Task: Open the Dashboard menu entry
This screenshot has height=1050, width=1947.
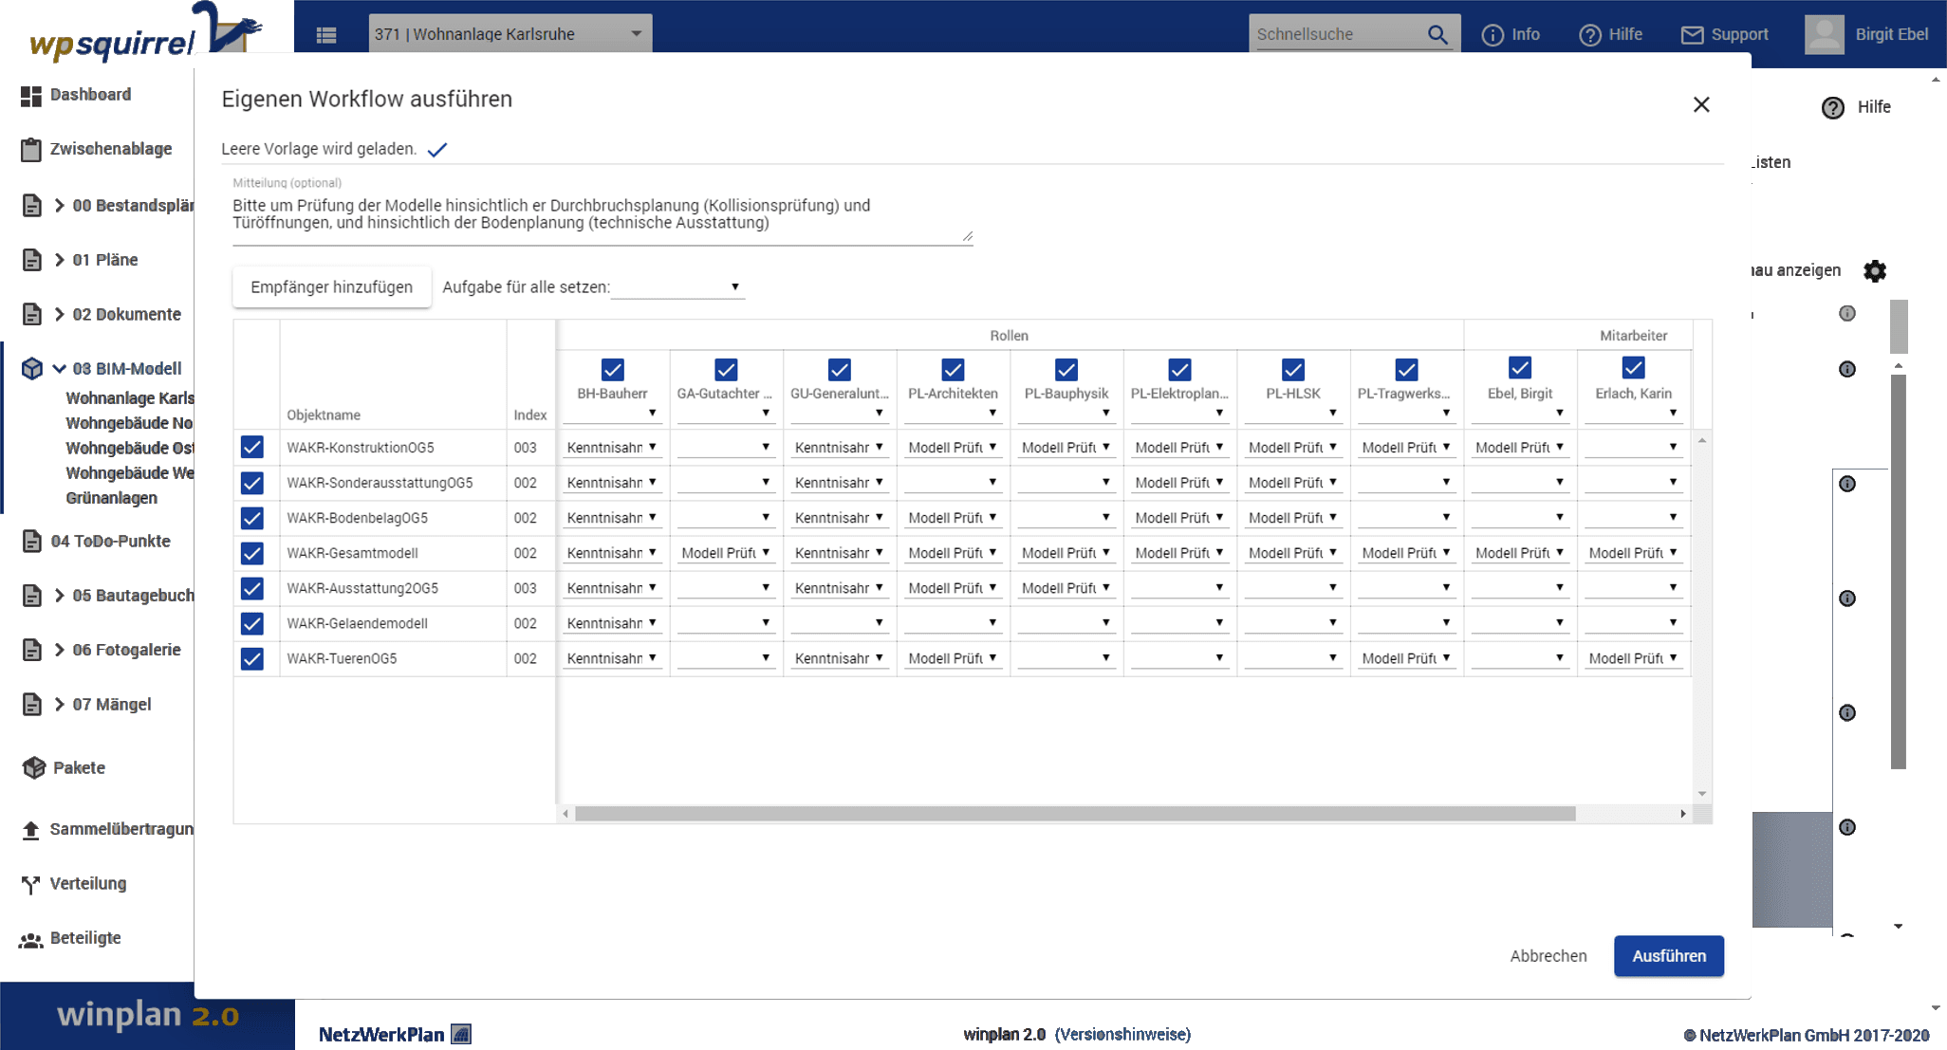Action: point(91,95)
